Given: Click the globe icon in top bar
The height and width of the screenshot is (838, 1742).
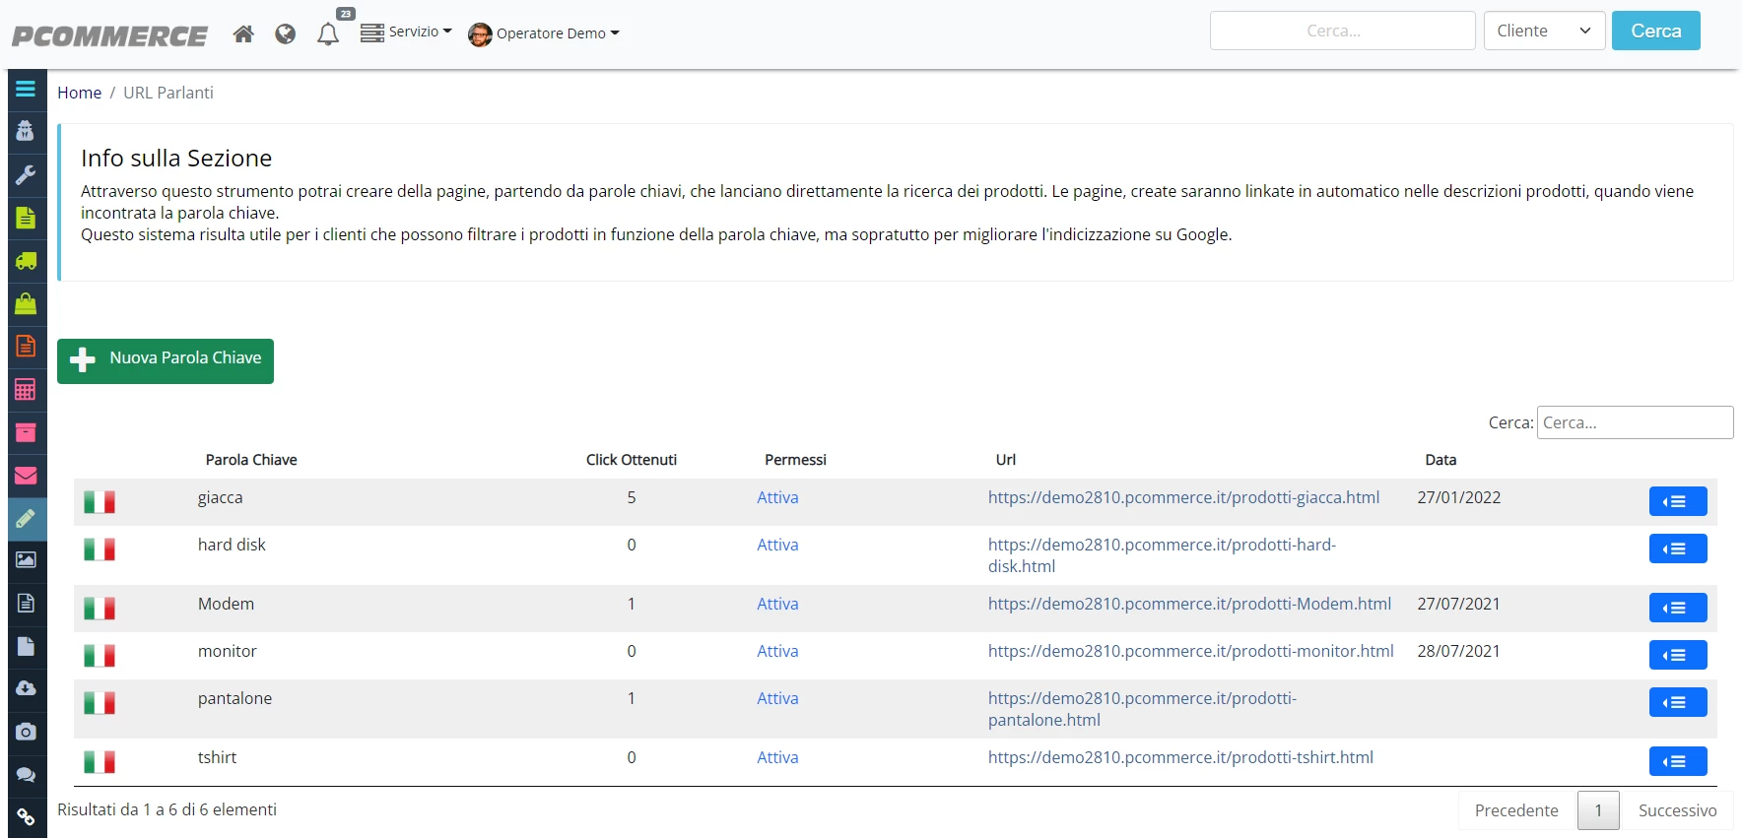Looking at the screenshot, I should pyautogui.click(x=286, y=34).
